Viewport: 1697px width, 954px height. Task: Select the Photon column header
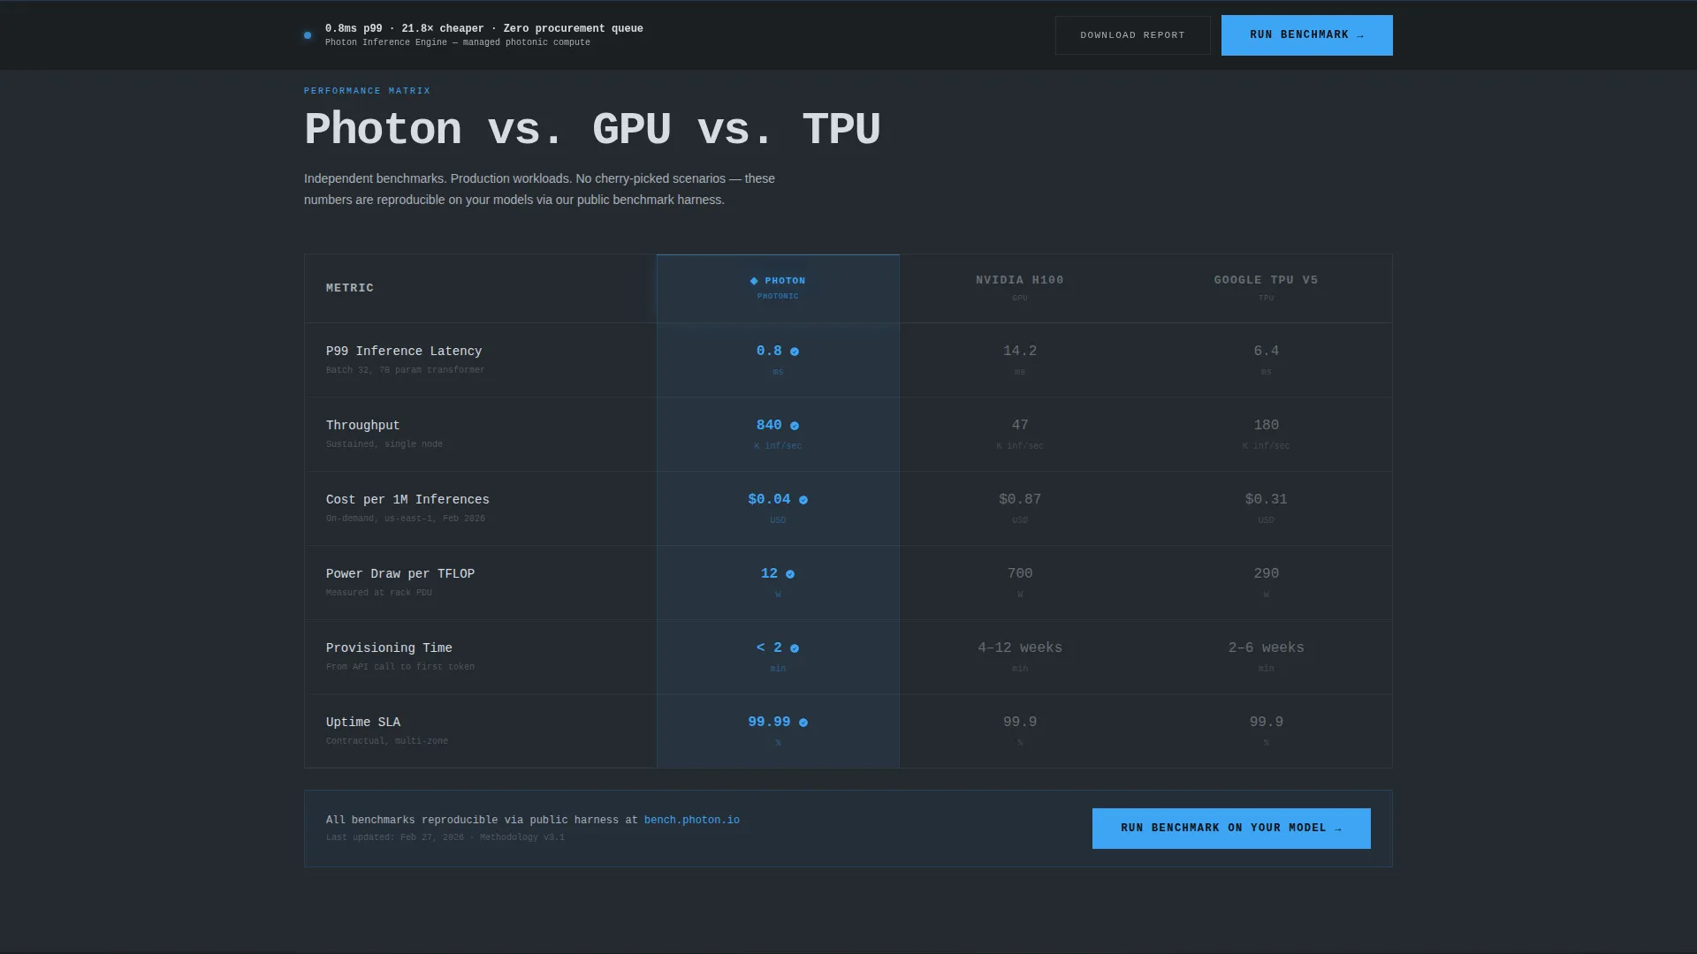click(x=778, y=288)
